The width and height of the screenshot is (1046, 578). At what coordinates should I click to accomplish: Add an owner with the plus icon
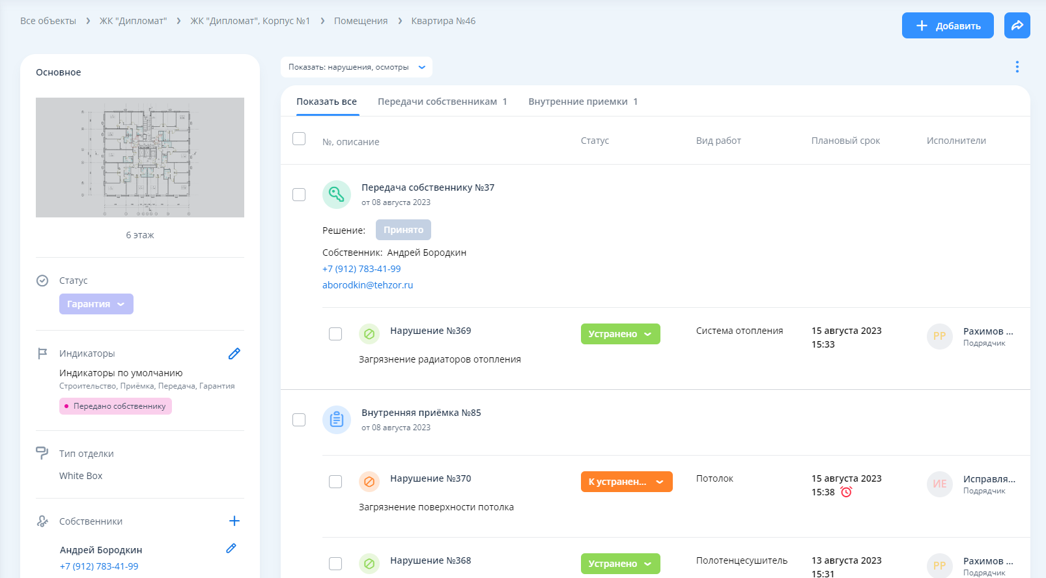[x=234, y=521]
